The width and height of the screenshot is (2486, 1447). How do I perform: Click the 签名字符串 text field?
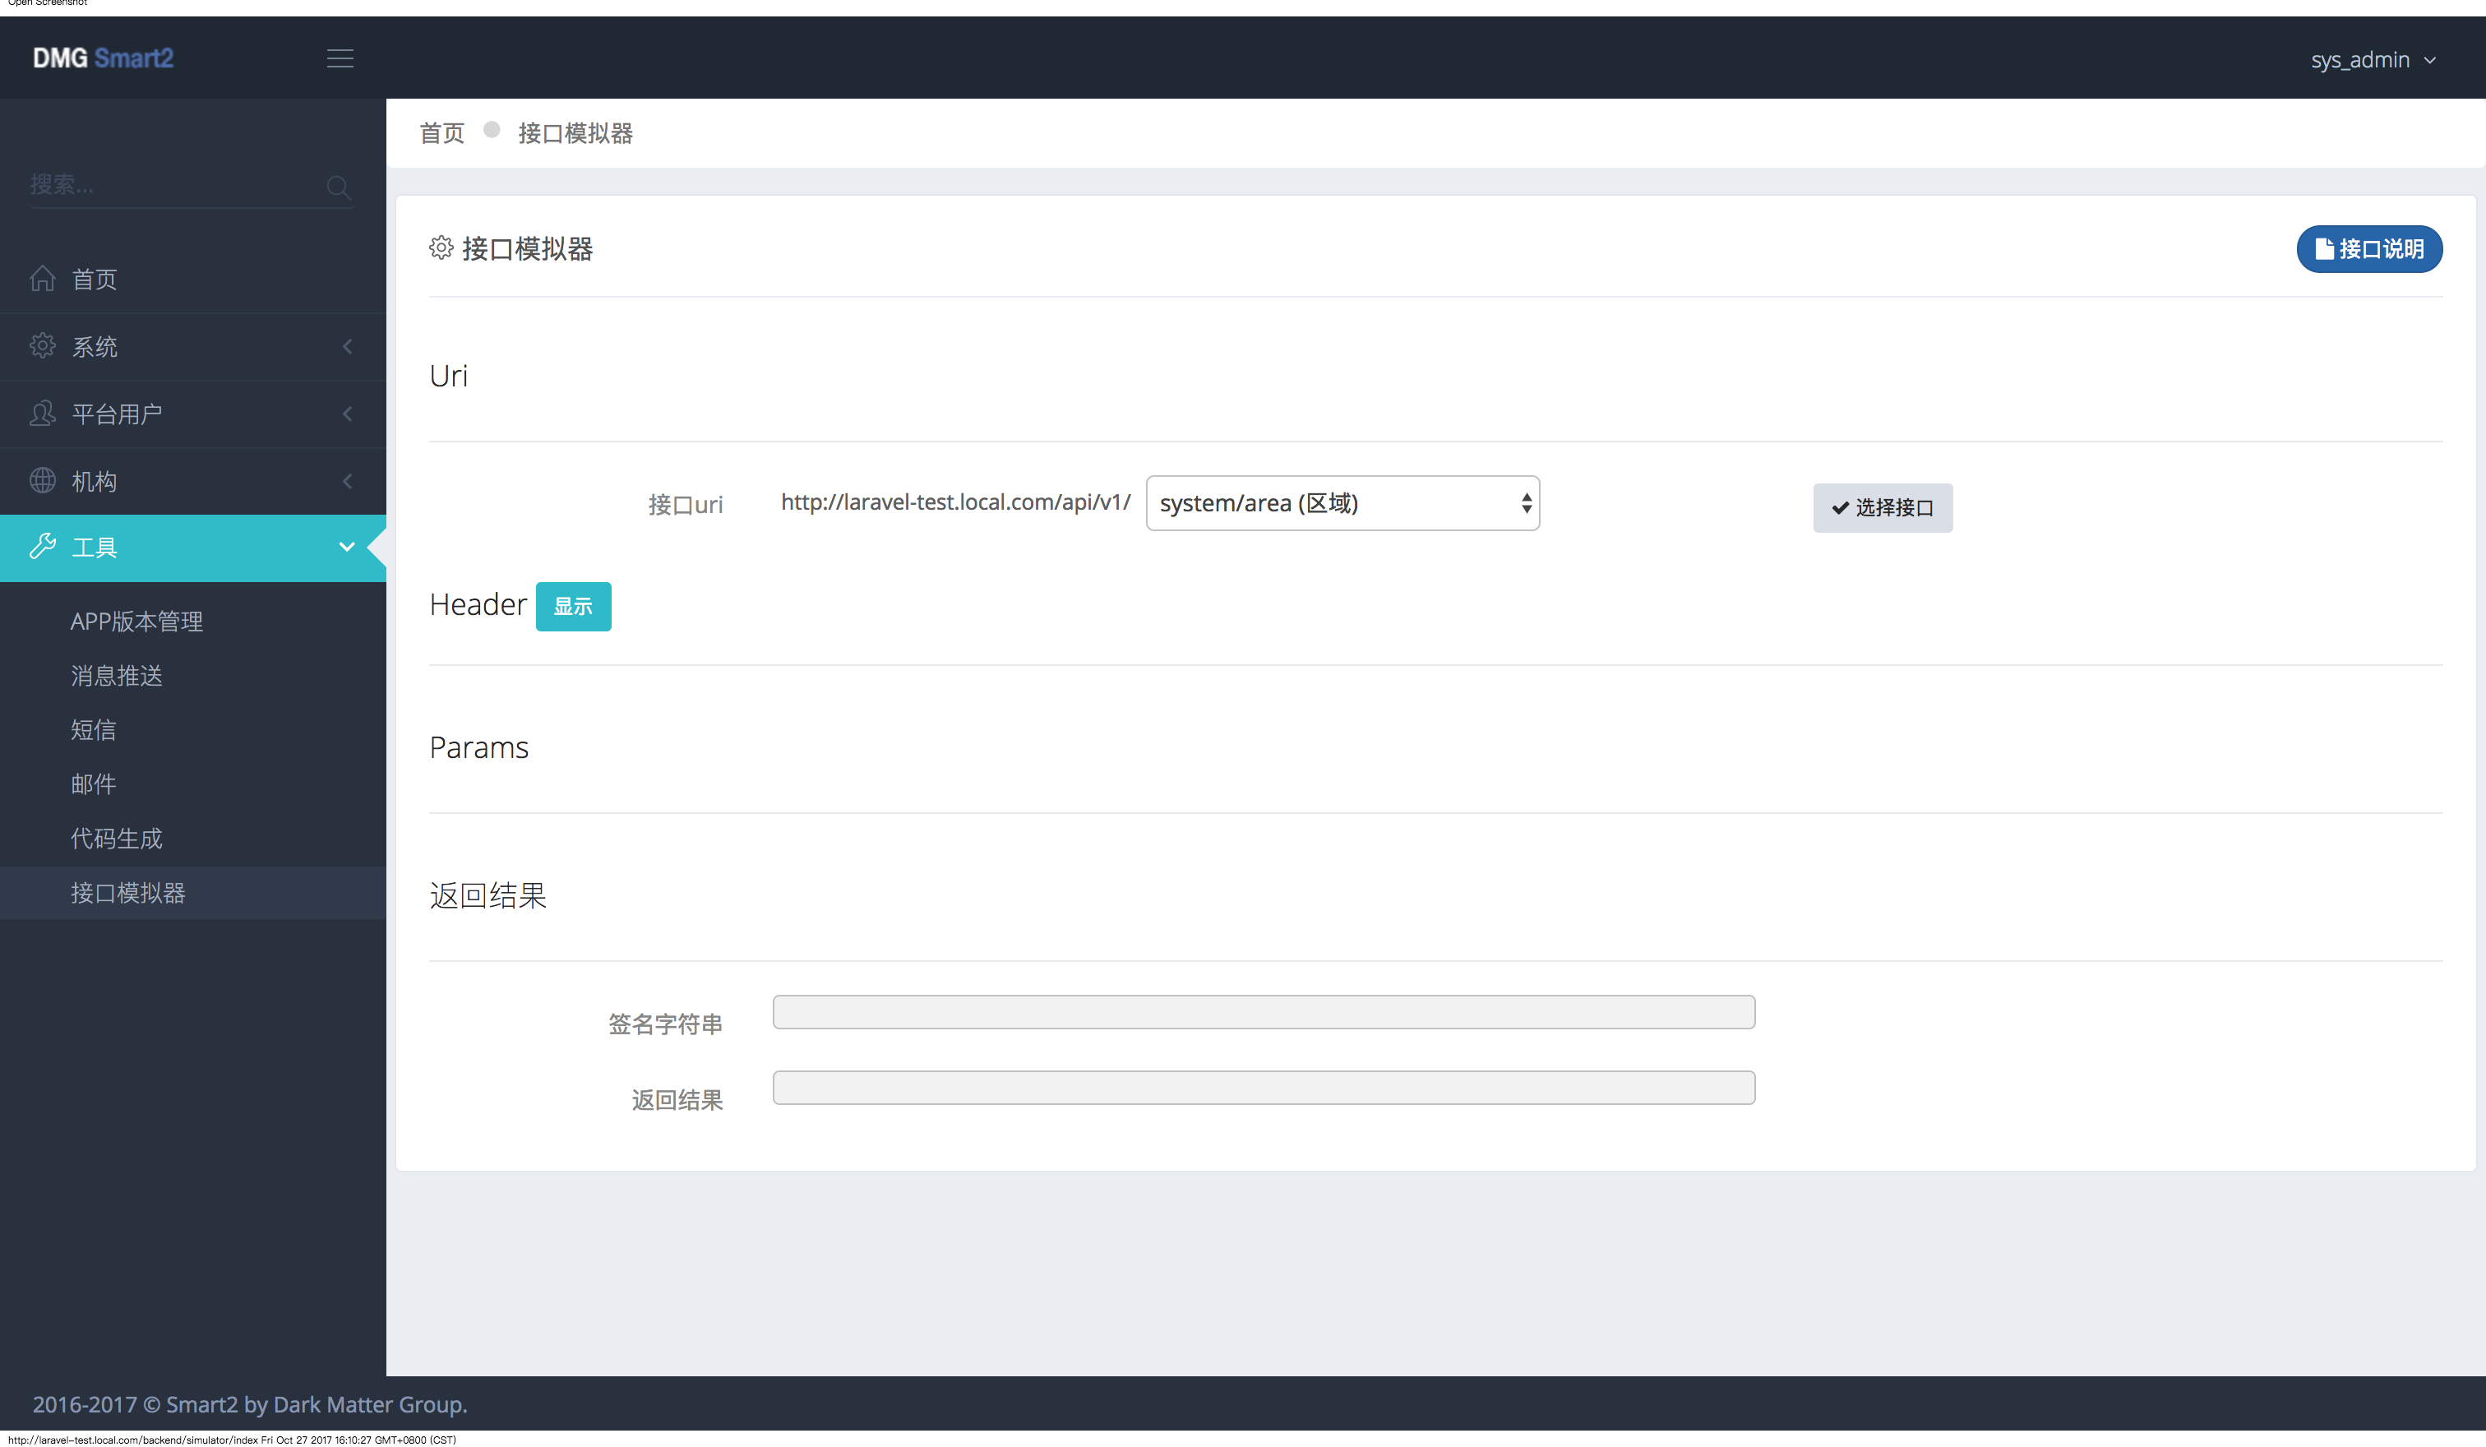coord(1264,1012)
